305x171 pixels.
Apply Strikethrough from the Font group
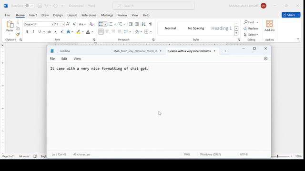pyautogui.click(x=50, y=32)
